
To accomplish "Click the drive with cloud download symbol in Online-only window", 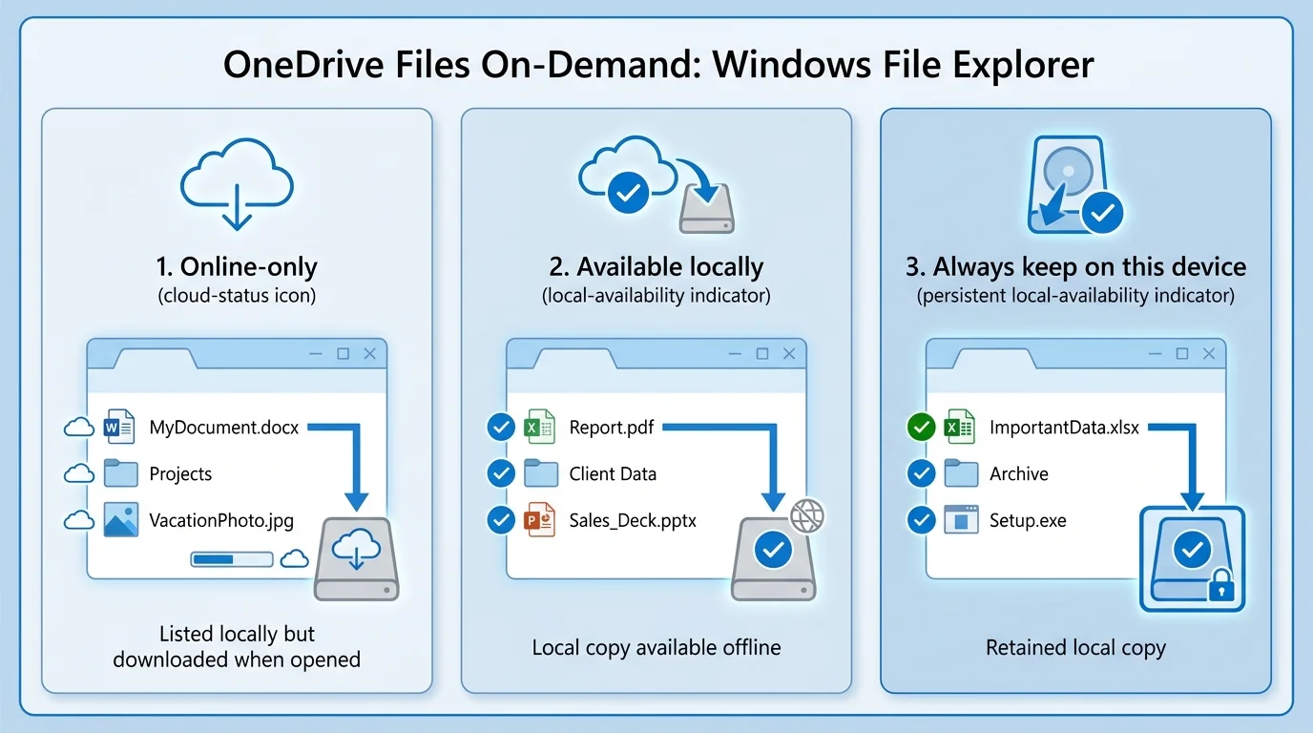I will [356, 559].
